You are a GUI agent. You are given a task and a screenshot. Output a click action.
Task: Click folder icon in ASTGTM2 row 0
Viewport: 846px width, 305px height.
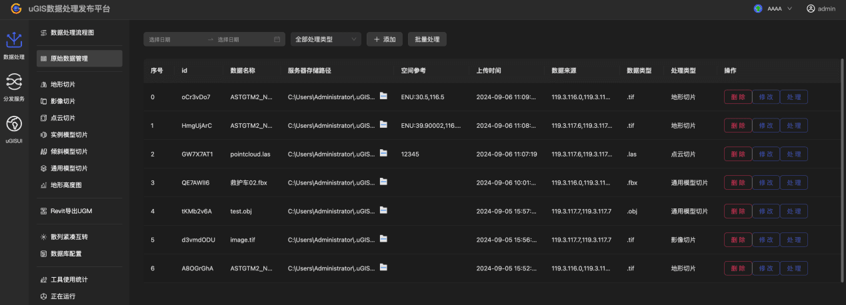383,97
